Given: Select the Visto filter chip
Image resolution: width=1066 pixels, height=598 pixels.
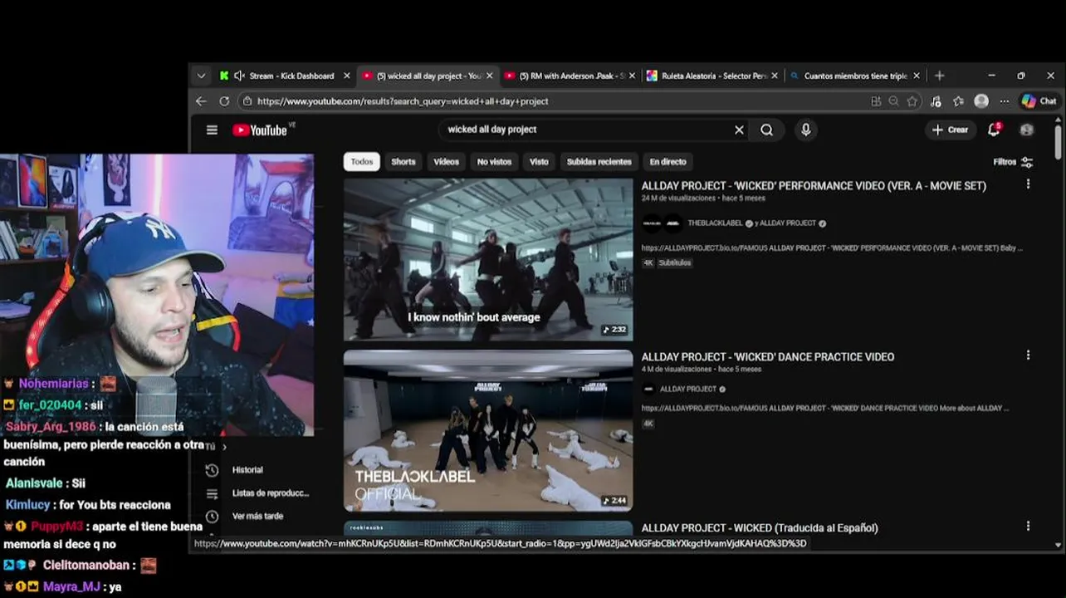Looking at the screenshot, I should click(539, 162).
